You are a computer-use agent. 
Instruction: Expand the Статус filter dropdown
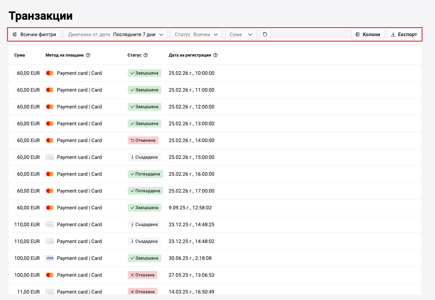coord(196,34)
